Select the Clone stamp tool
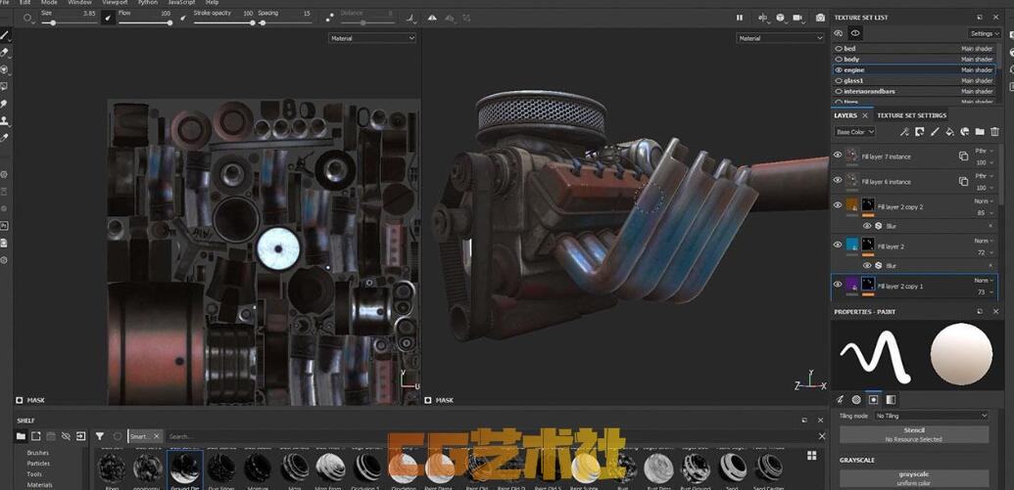 click(5, 120)
